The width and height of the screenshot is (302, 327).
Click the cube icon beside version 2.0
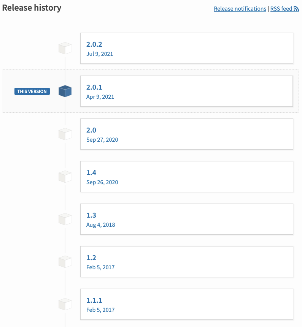click(x=65, y=134)
